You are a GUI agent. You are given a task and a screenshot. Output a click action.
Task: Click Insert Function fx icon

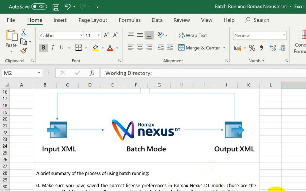click(x=92, y=73)
